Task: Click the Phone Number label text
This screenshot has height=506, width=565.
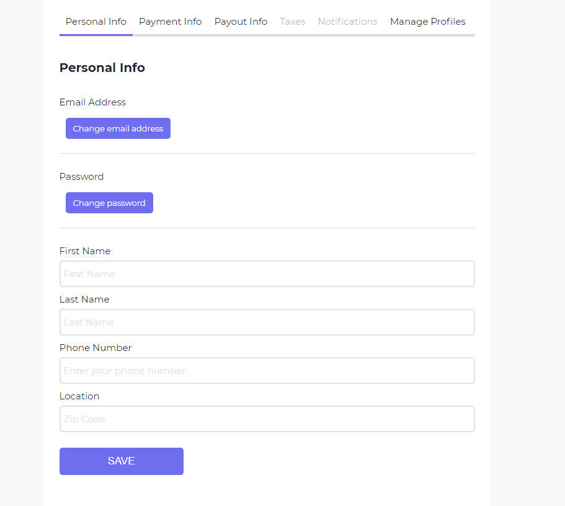Action: (96, 348)
